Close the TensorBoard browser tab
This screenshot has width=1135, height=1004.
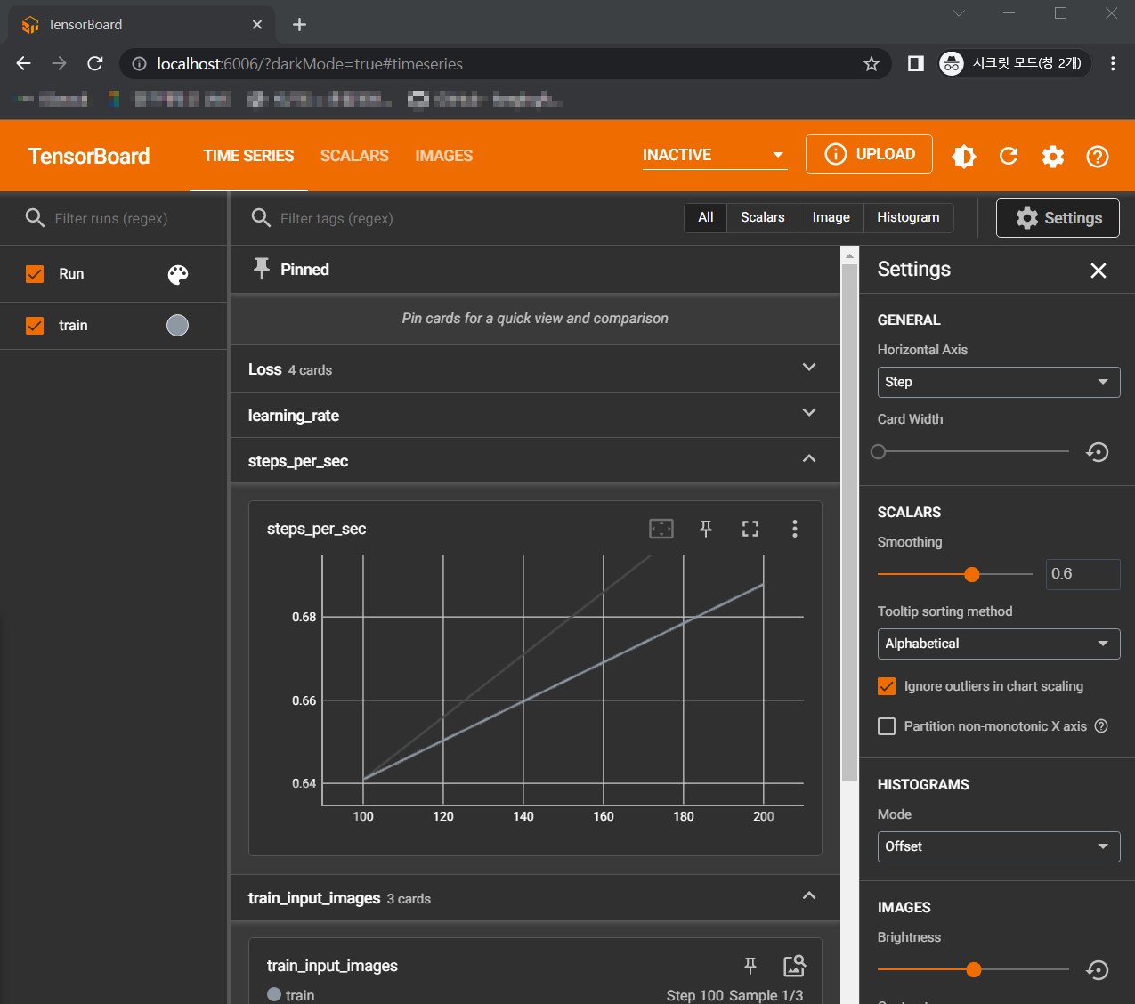pyautogui.click(x=257, y=25)
